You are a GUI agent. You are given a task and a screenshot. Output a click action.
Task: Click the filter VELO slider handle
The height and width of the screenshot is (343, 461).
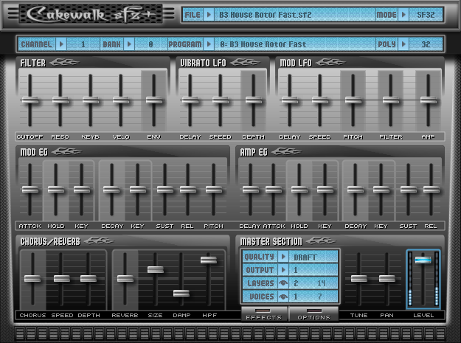pos(121,100)
